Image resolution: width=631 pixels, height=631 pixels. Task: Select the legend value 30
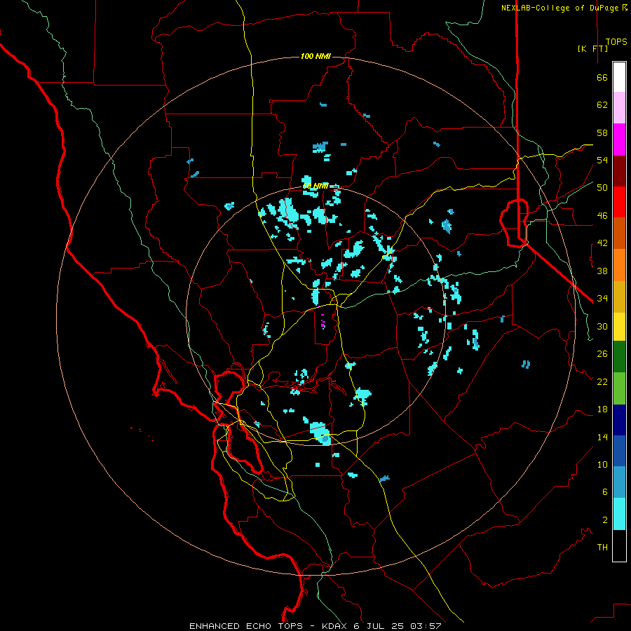(602, 326)
